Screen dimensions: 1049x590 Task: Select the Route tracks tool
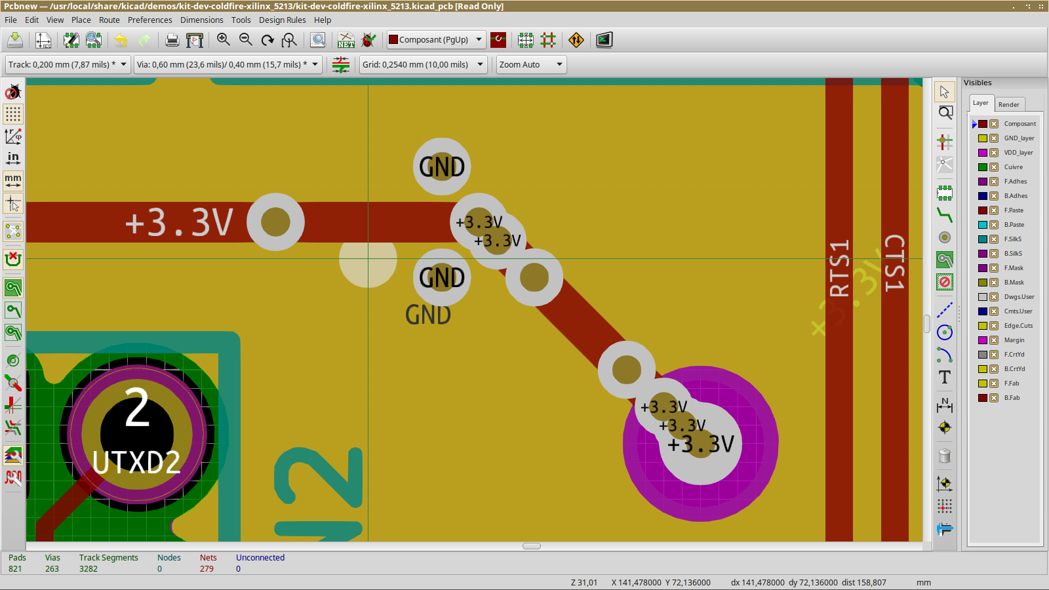click(x=944, y=215)
